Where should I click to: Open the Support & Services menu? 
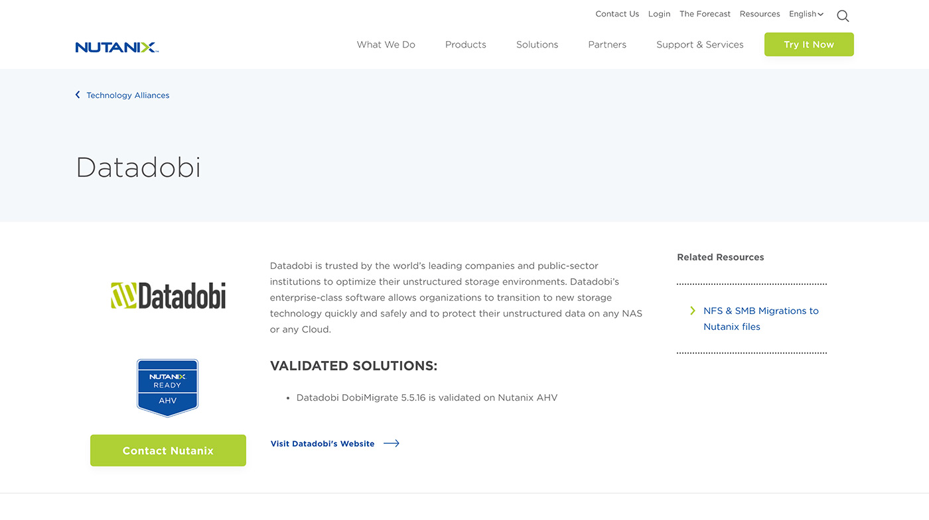699,44
